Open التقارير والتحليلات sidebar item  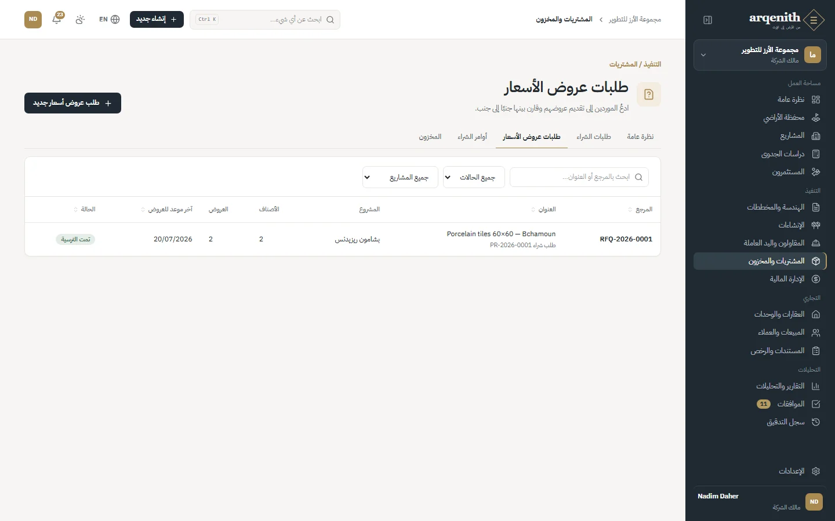(x=760, y=386)
